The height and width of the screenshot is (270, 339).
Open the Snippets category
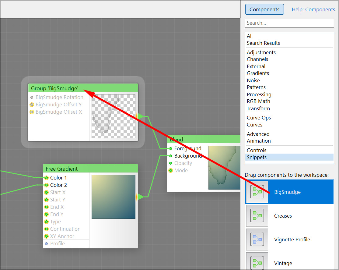click(x=257, y=157)
